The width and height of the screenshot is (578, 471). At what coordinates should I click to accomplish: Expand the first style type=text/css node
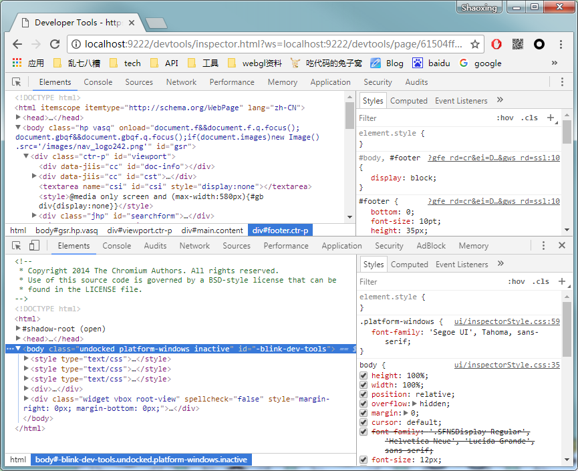click(x=26, y=358)
